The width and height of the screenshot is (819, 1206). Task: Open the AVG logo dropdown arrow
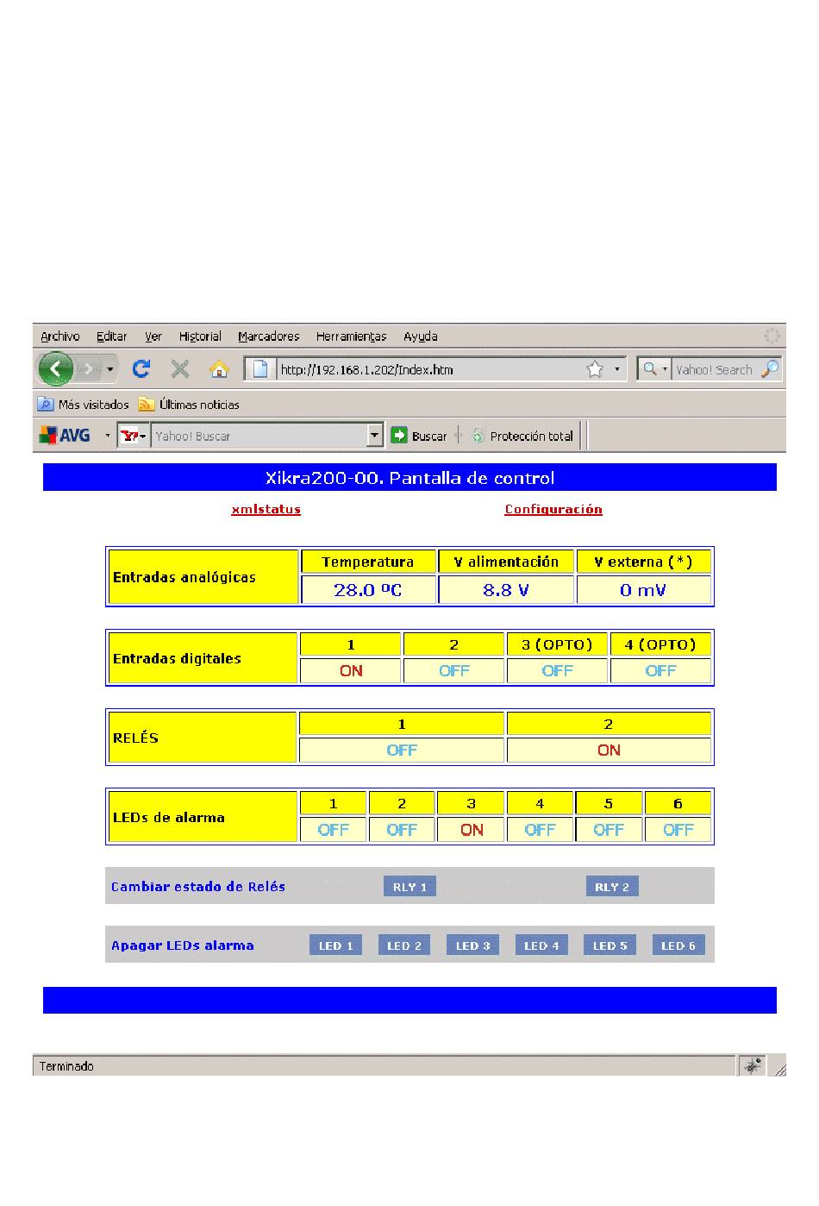point(108,436)
